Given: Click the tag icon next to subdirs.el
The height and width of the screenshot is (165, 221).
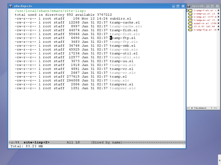Looking at the screenshot, I should point(190,23).
